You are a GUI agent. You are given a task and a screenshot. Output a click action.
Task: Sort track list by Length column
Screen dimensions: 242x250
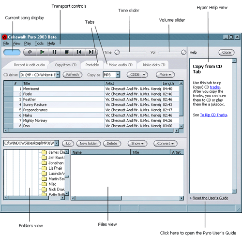(x=170, y=83)
